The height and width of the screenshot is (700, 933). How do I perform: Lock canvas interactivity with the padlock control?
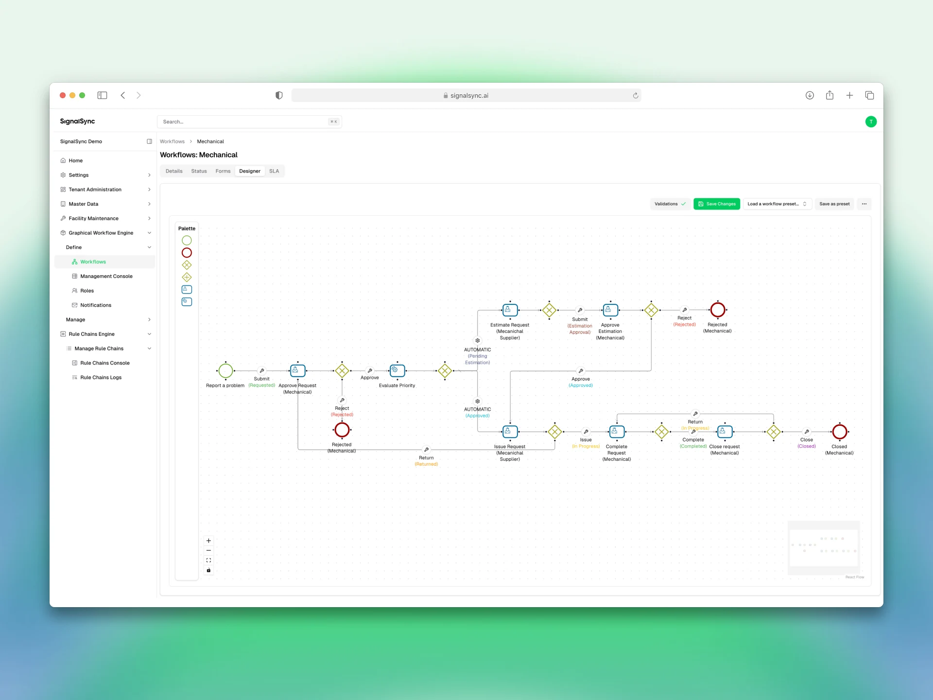click(208, 570)
